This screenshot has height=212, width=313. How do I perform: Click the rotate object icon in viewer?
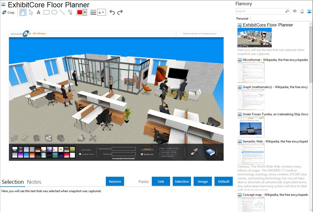click(x=81, y=138)
